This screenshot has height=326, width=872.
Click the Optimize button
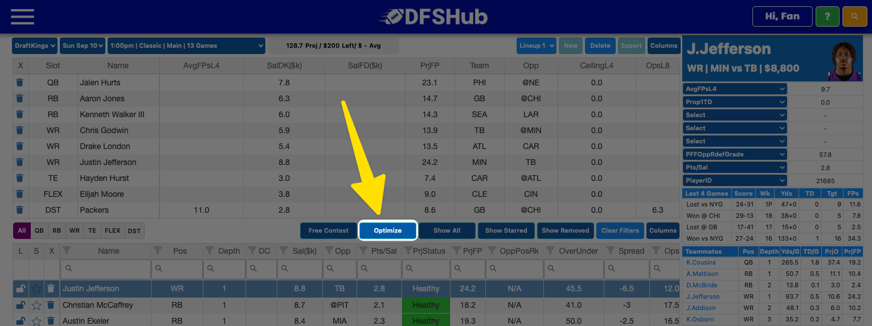tap(388, 230)
